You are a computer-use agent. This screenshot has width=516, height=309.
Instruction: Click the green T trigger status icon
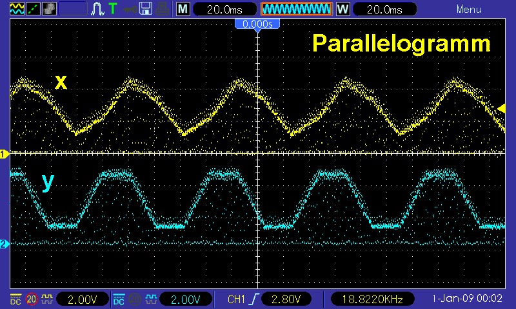click(113, 9)
